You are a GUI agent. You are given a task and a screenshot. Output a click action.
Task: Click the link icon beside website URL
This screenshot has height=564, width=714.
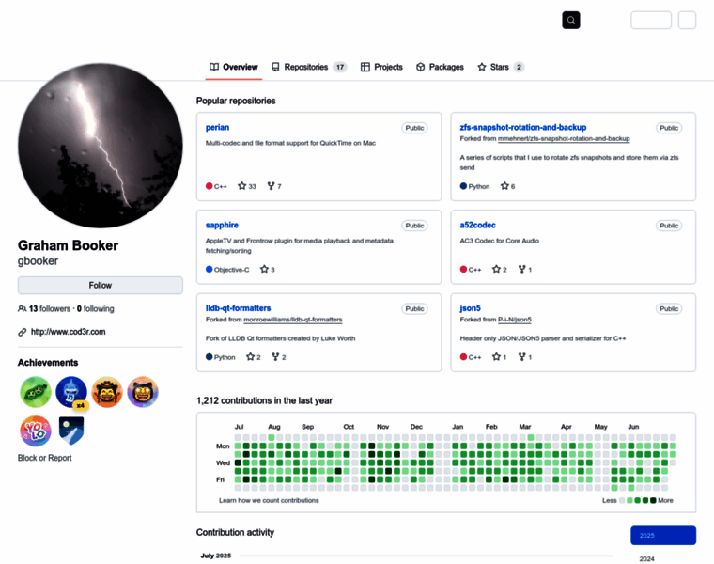pos(22,332)
